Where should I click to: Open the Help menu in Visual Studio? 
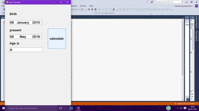point(91,6)
